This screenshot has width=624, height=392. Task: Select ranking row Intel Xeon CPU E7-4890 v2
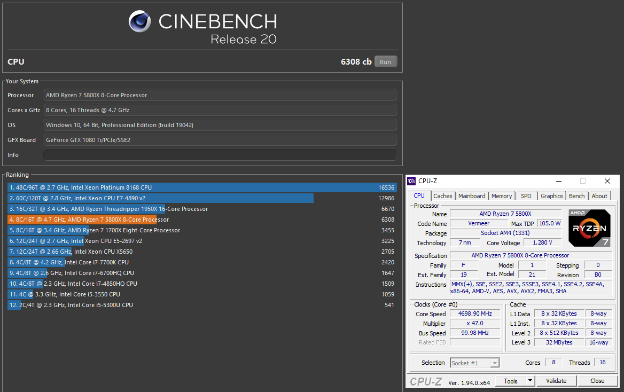click(202, 198)
